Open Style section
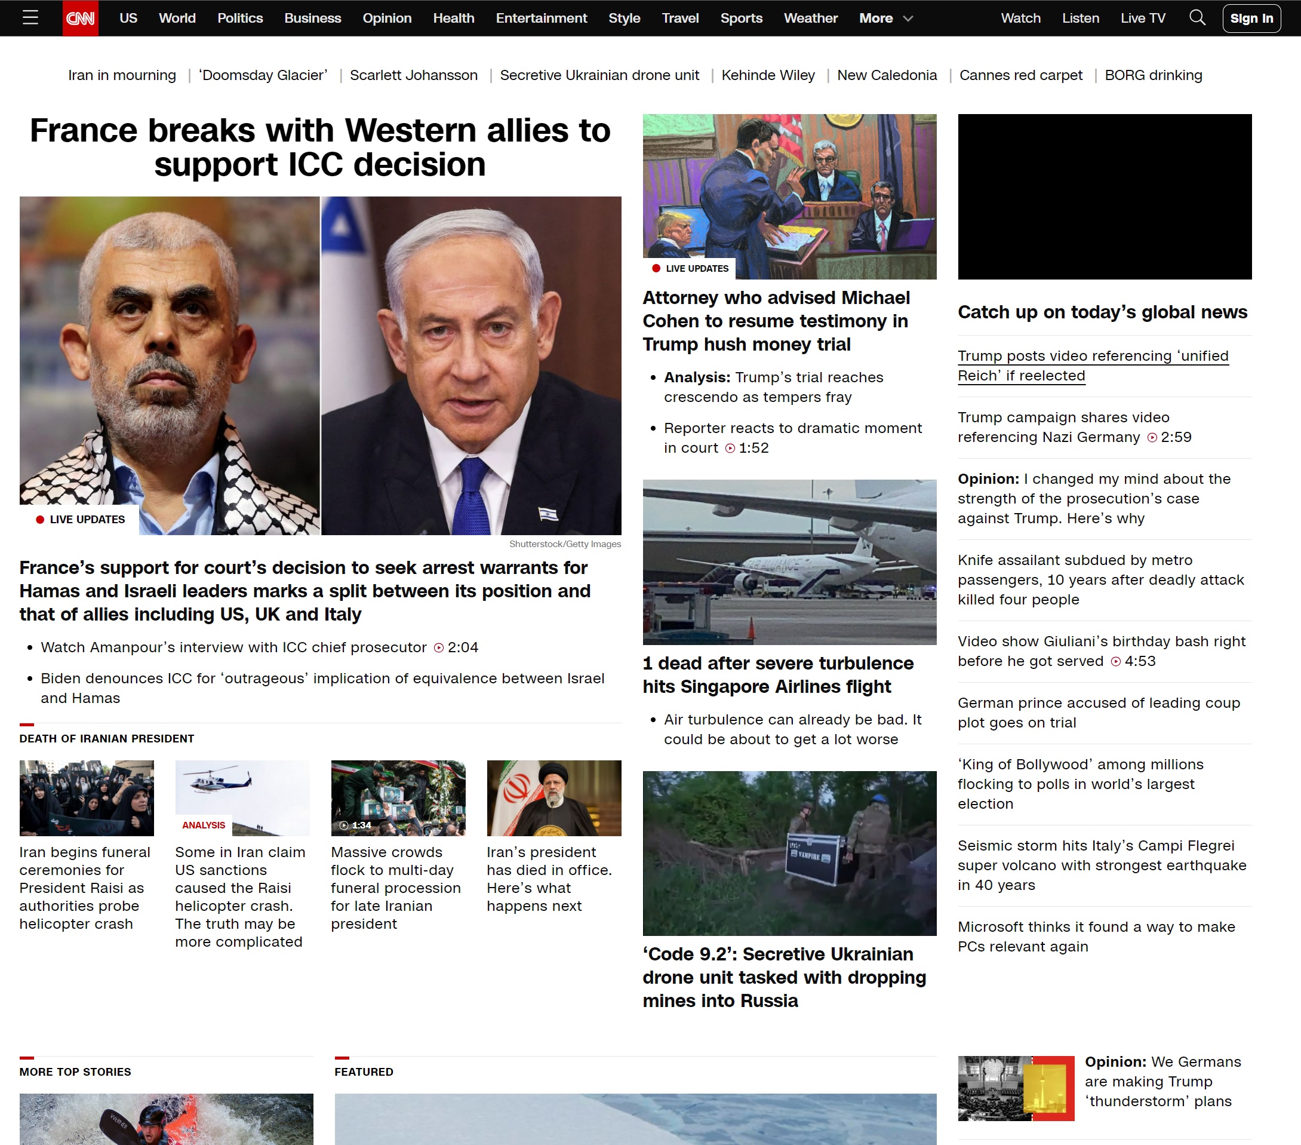This screenshot has height=1145, width=1301. [625, 18]
